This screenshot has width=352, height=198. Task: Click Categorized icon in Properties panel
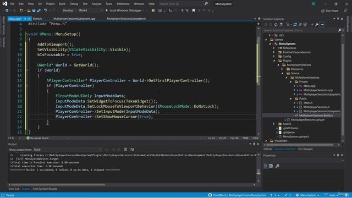click(266, 166)
